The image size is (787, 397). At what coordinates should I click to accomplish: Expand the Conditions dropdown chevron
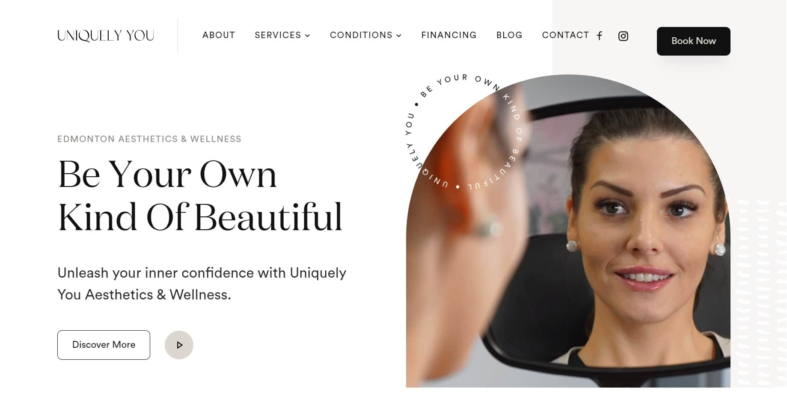[x=399, y=36]
